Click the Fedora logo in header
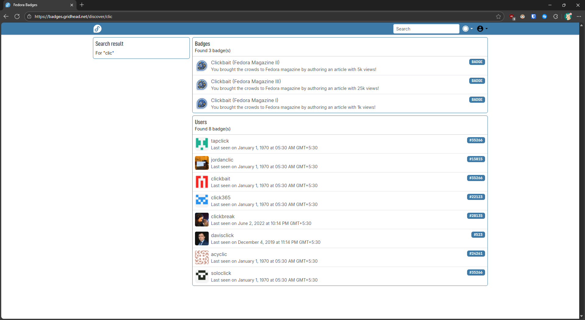The image size is (585, 320). (x=97, y=29)
